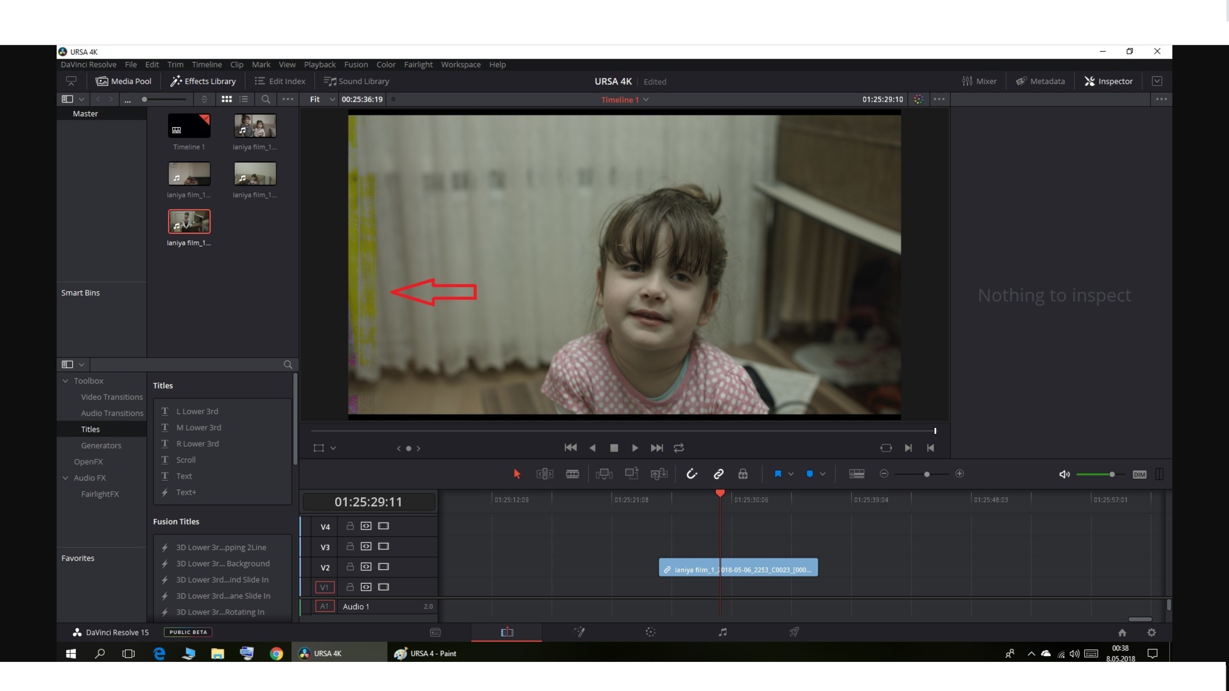Open the Effects Library panel
This screenshot has height=691, width=1229.
(x=203, y=81)
